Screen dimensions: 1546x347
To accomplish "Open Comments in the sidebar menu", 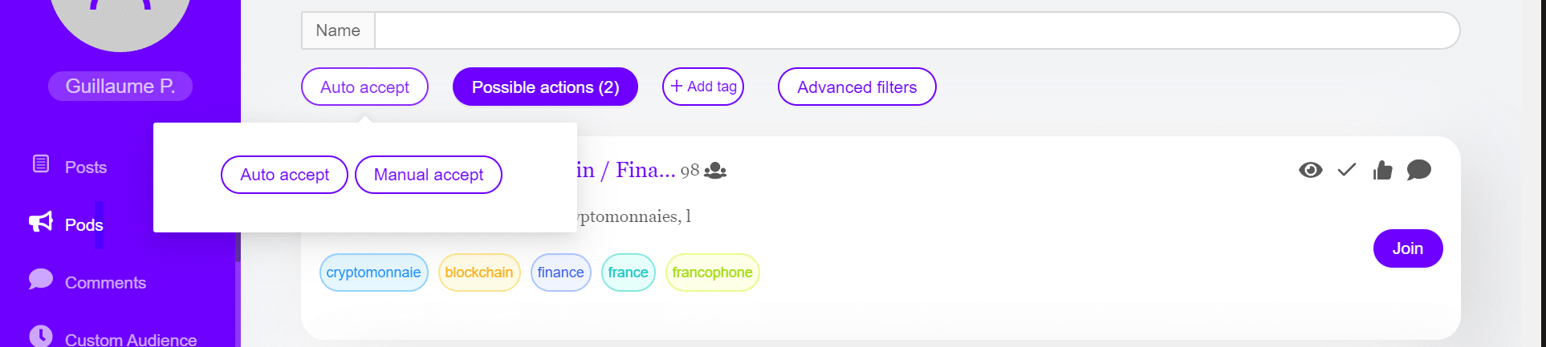I will point(105,283).
